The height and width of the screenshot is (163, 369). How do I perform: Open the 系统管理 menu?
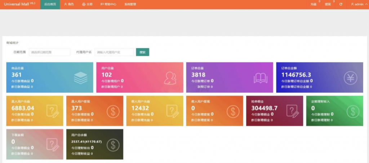[130, 4]
